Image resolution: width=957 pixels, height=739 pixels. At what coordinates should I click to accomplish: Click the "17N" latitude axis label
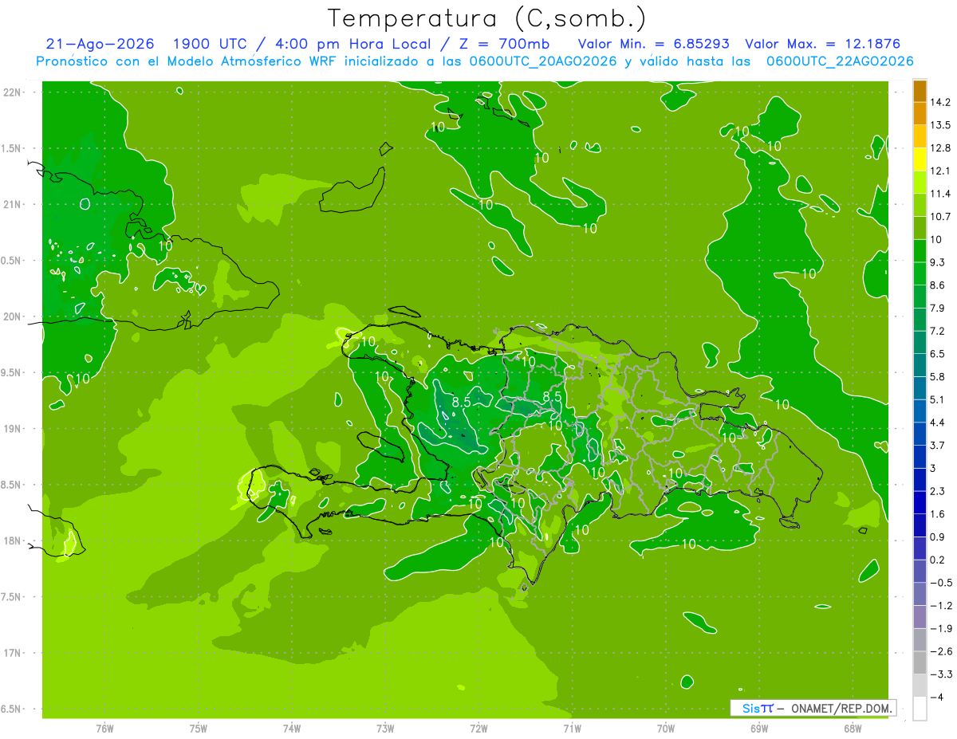click(13, 653)
